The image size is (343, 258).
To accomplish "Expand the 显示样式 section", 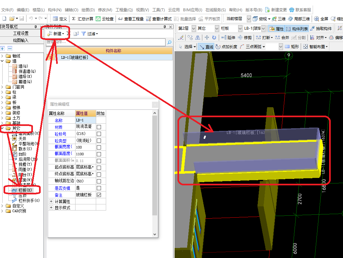I will coord(51,207).
